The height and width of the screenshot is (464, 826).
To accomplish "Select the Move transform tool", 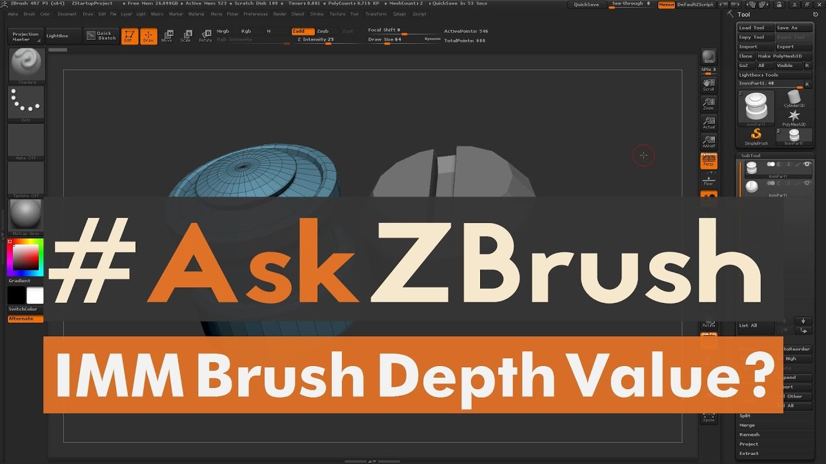I will click(167, 36).
